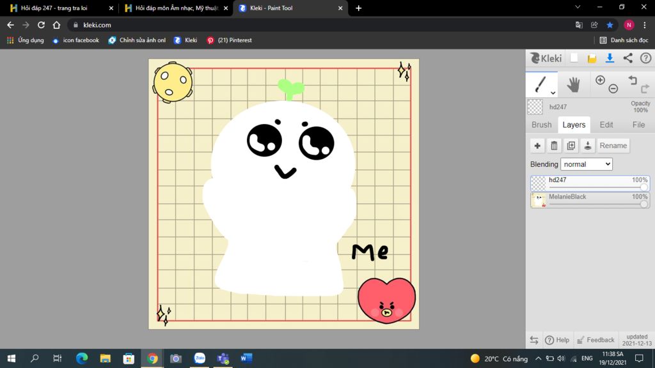655x368 pixels.
Task: Open the Ứng dụng apps shortcut
Action: coord(26,40)
